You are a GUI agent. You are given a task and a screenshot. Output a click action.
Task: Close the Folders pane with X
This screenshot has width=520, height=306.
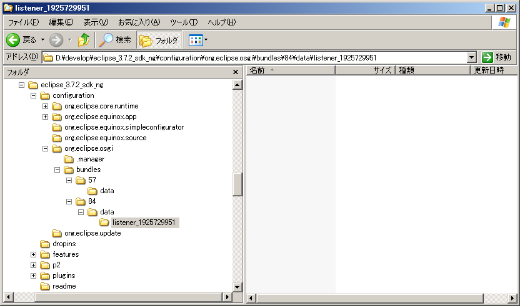236,72
